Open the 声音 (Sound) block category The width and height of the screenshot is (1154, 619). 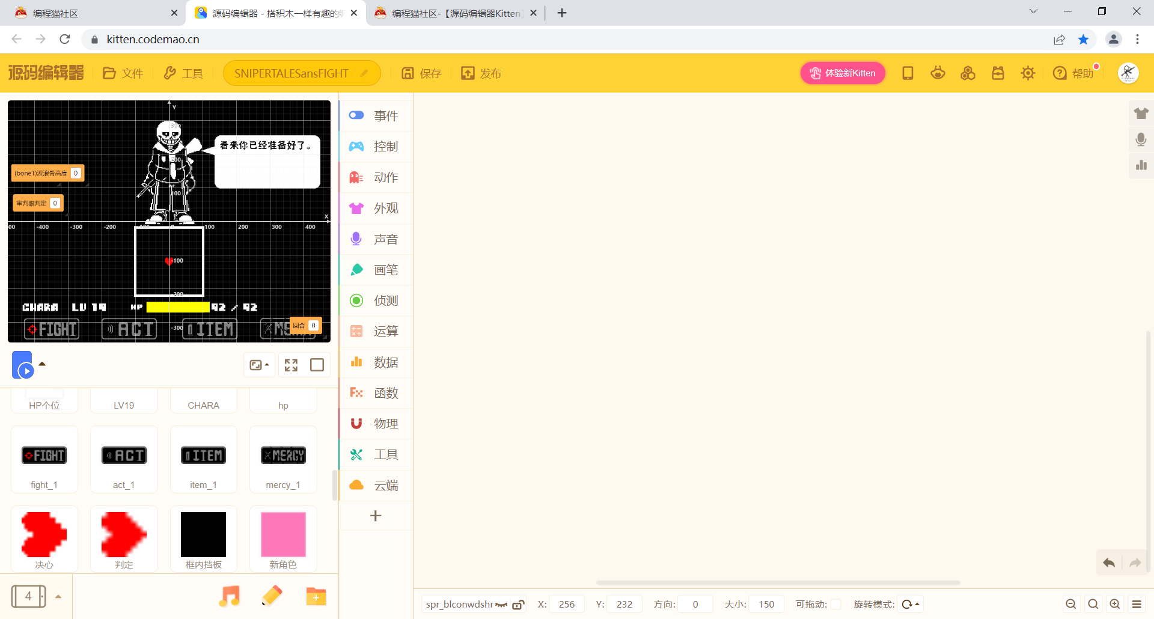(x=376, y=239)
